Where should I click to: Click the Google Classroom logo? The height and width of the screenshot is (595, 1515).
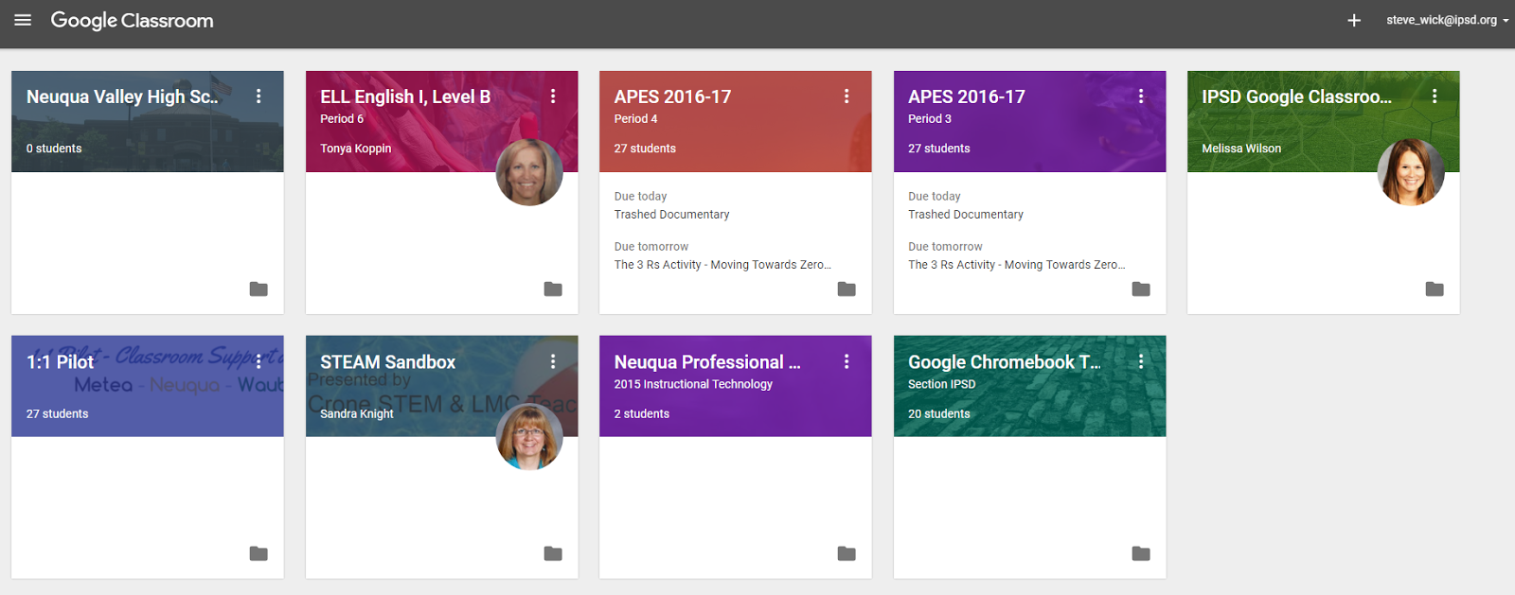click(132, 20)
